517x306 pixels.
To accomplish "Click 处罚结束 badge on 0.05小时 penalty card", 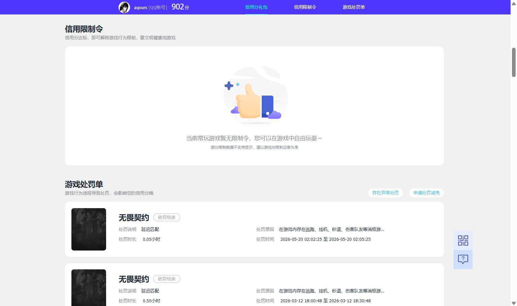I will pyautogui.click(x=167, y=218).
